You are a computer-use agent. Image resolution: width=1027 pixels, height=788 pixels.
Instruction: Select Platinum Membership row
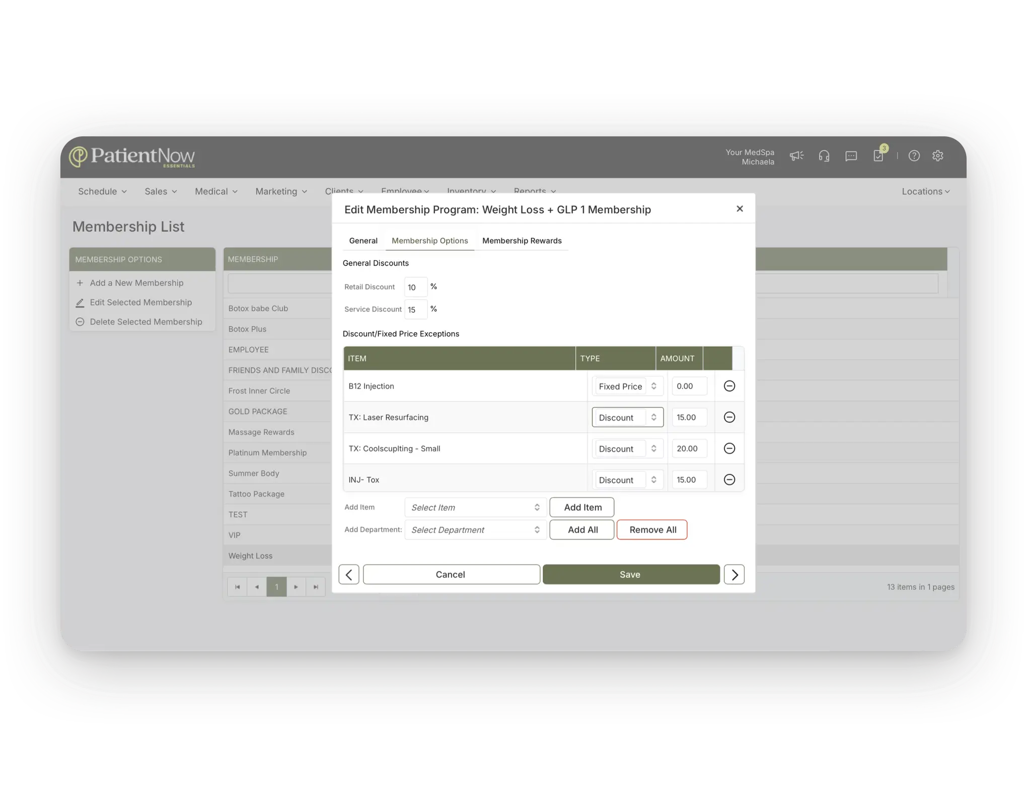[x=277, y=453]
